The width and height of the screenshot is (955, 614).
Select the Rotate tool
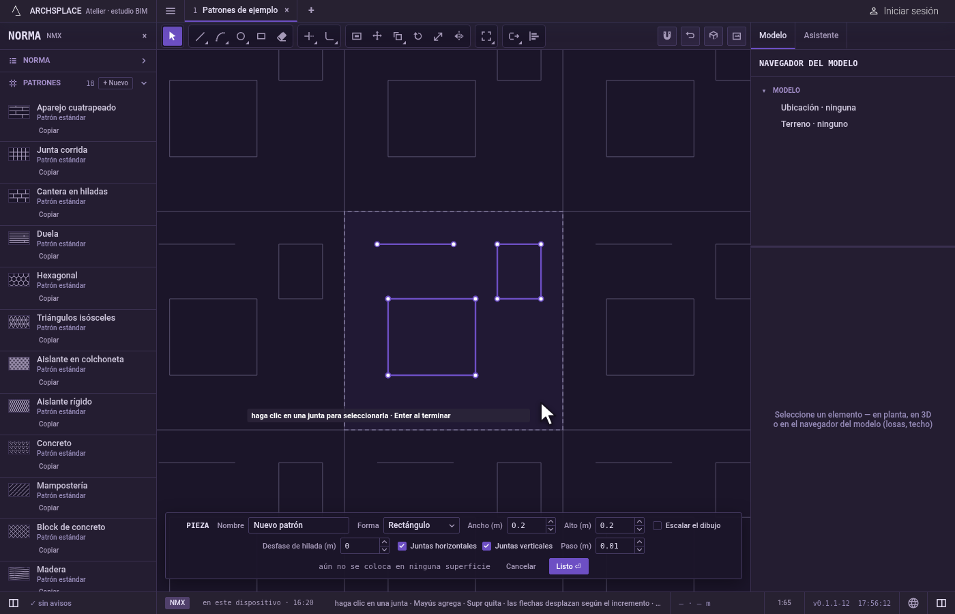coord(418,36)
